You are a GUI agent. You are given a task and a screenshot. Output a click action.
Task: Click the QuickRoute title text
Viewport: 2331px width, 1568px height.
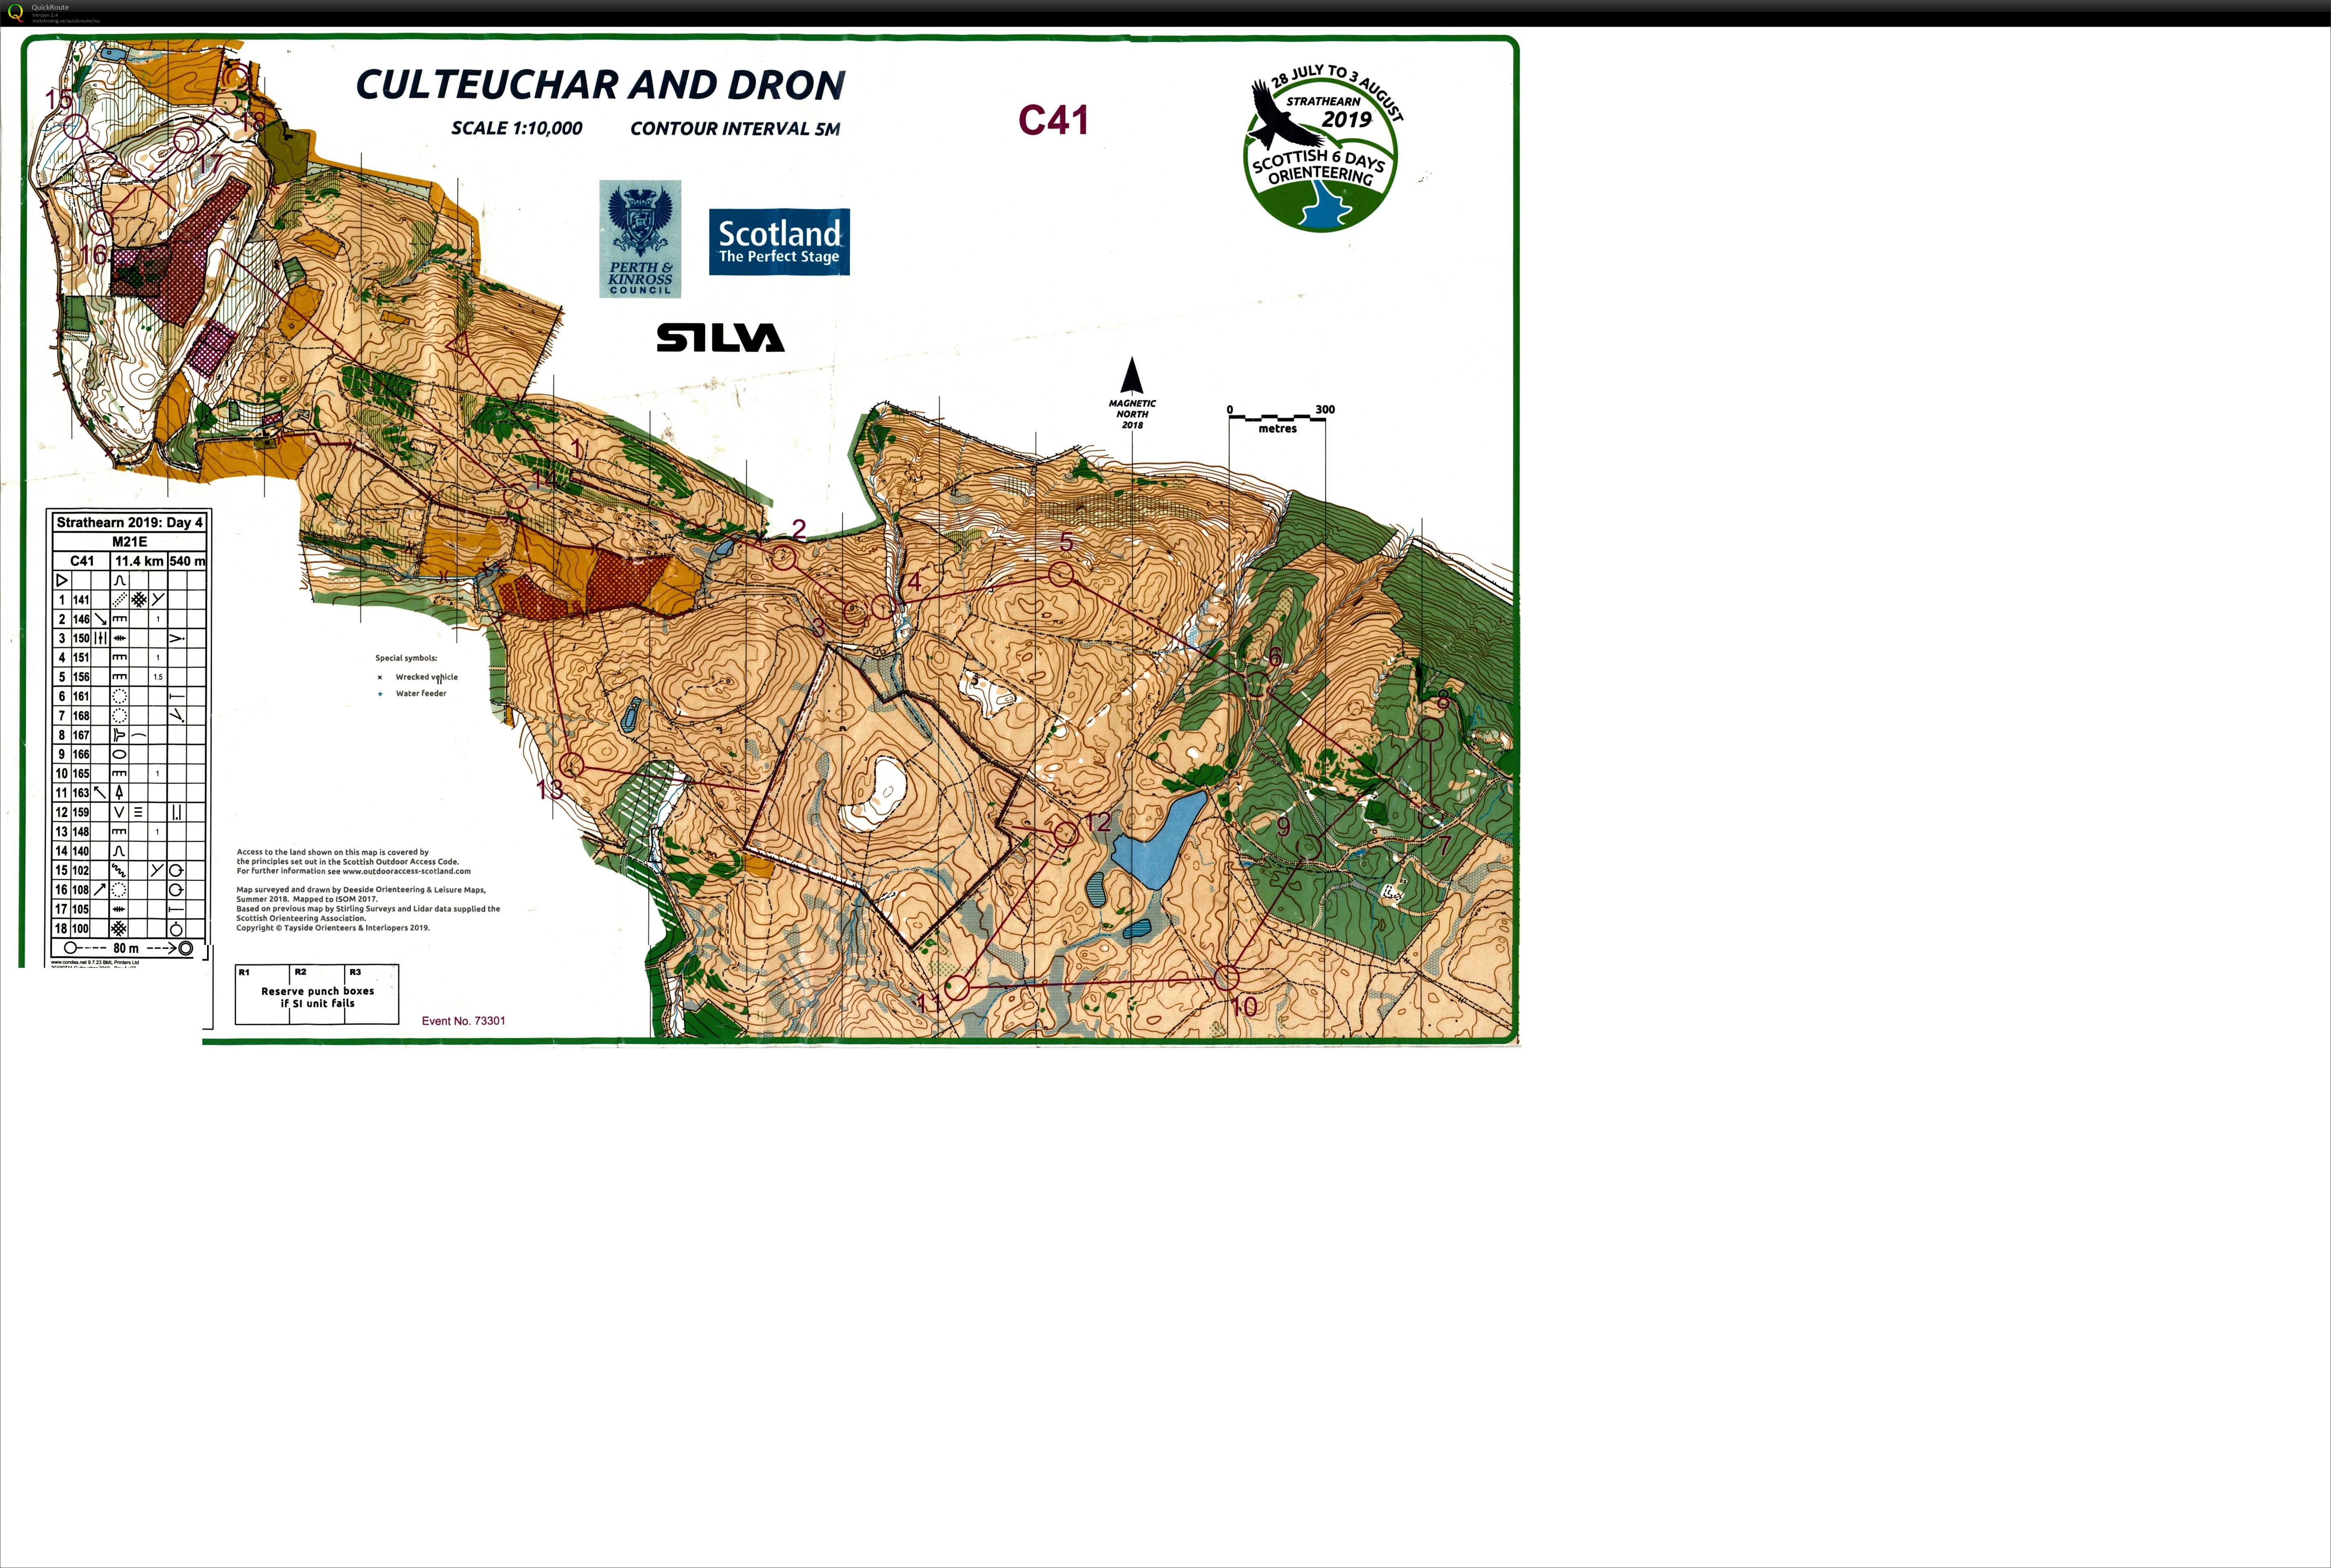tap(50, 7)
